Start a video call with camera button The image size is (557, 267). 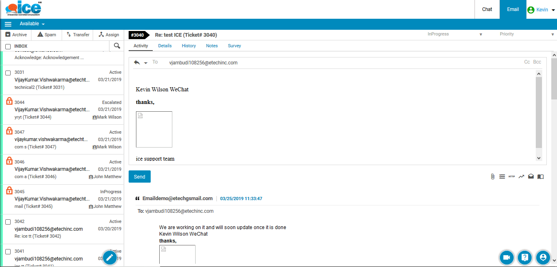pos(506,257)
